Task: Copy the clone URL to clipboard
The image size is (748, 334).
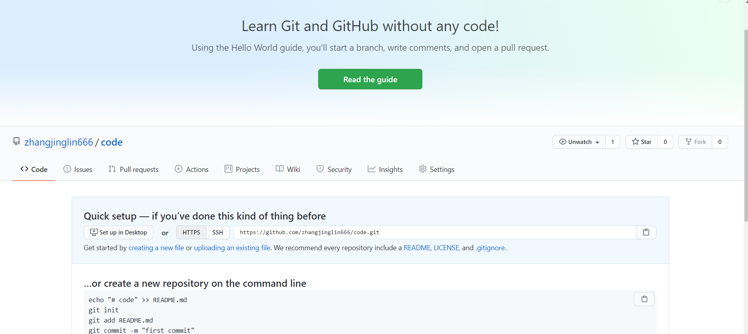Action: point(646,232)
